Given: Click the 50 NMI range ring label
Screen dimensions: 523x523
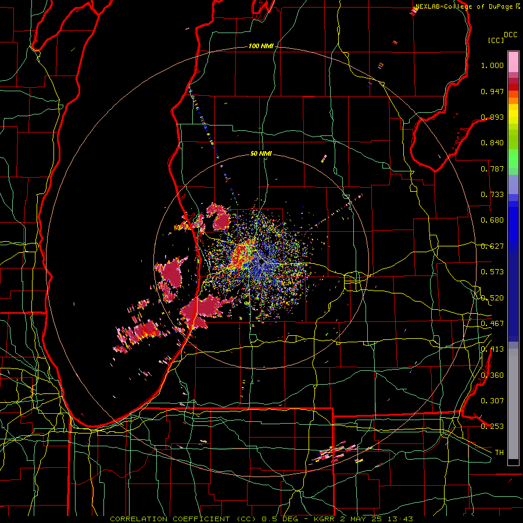Looking at the screenshot, I should pyautogui.click(x=261, y=153).
